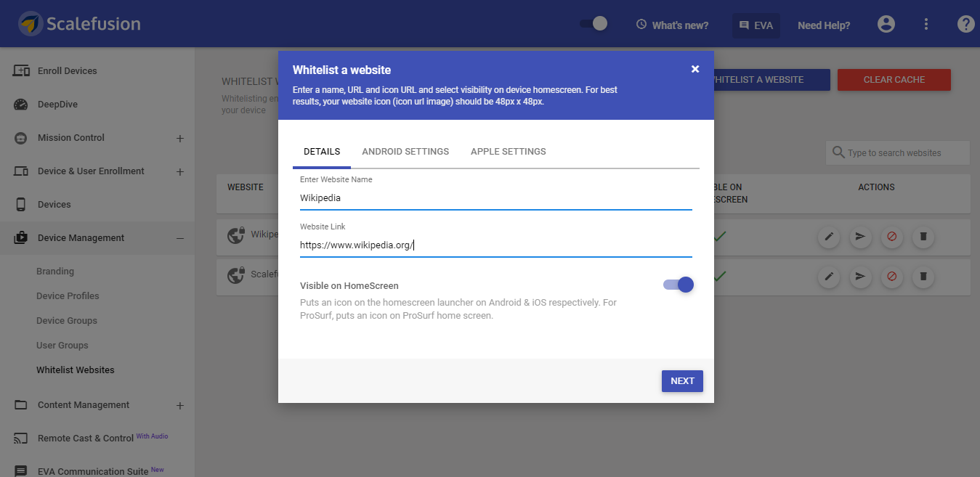980x477 pixels.
Task: Open the Device Groups submenu item
Action: [67, 321]
